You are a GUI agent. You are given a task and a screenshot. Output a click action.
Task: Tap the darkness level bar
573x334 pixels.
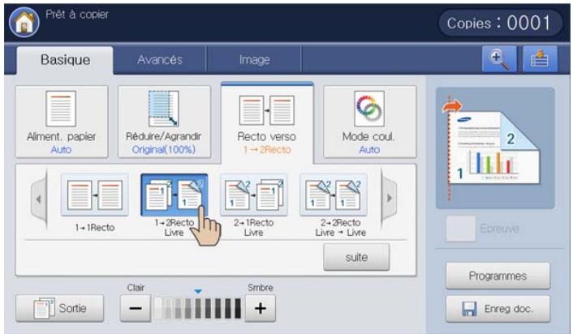[198, 308]
